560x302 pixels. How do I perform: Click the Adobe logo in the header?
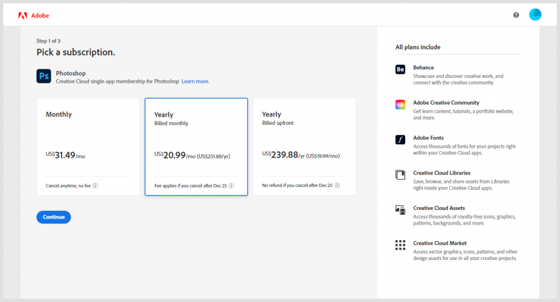click(22, 15)
